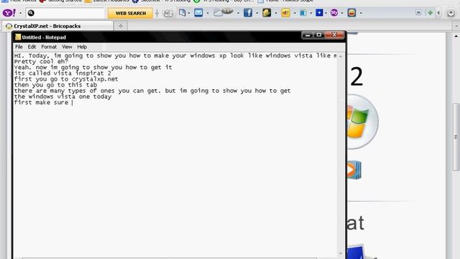Click the toolbar settings gear icon
The height and width of the screenshot is (259, 460).
451,13
